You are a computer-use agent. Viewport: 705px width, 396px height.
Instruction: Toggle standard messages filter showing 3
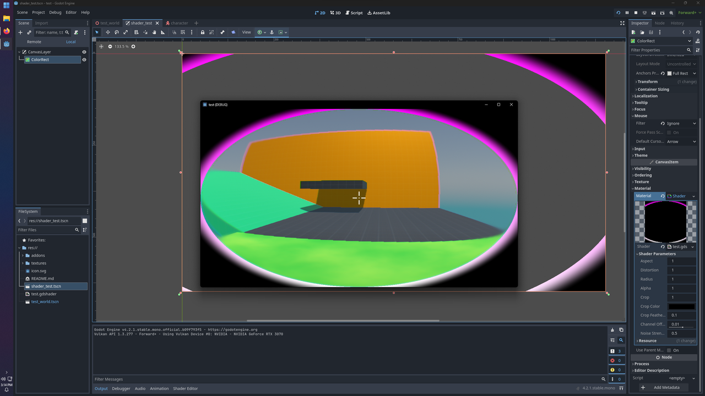(616, 351)
